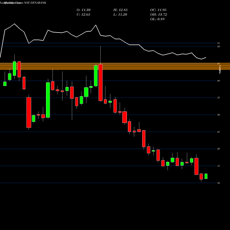Click the 50 price axis label
The width and height of the screenshot is (230, 230).
click(x=218, y=46)
